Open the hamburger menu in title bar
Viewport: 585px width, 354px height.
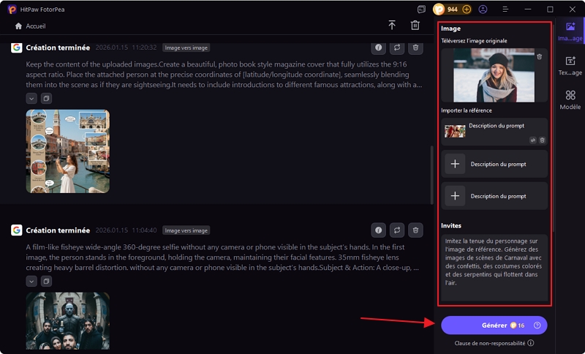click(x=506, y=10)
